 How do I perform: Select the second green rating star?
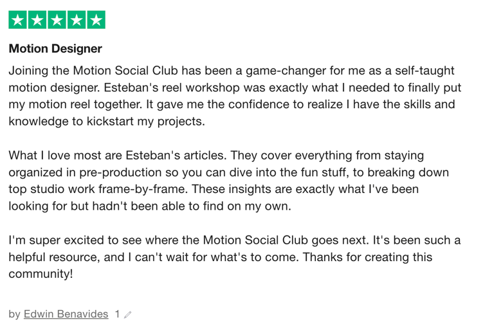(37, 20)
